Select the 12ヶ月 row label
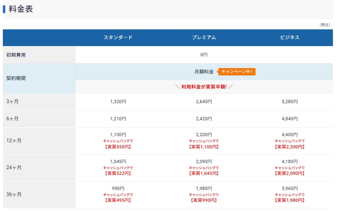The image size is (337, 212). (x=14, y=141)
